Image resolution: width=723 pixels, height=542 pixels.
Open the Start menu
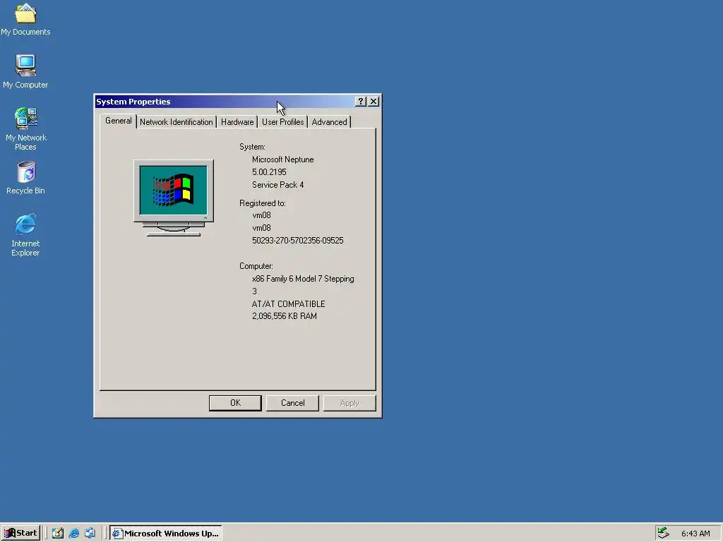20,534
